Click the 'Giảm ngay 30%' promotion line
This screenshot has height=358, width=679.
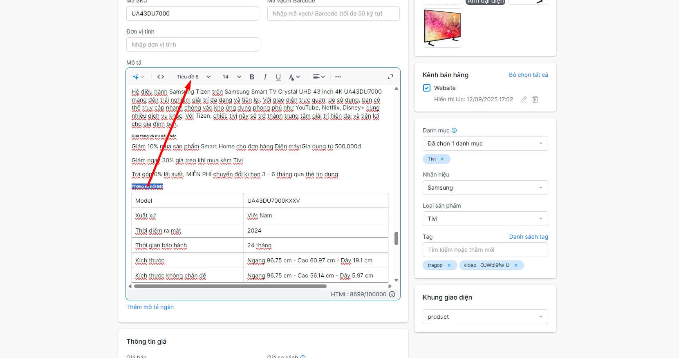[x=187, y=160]
